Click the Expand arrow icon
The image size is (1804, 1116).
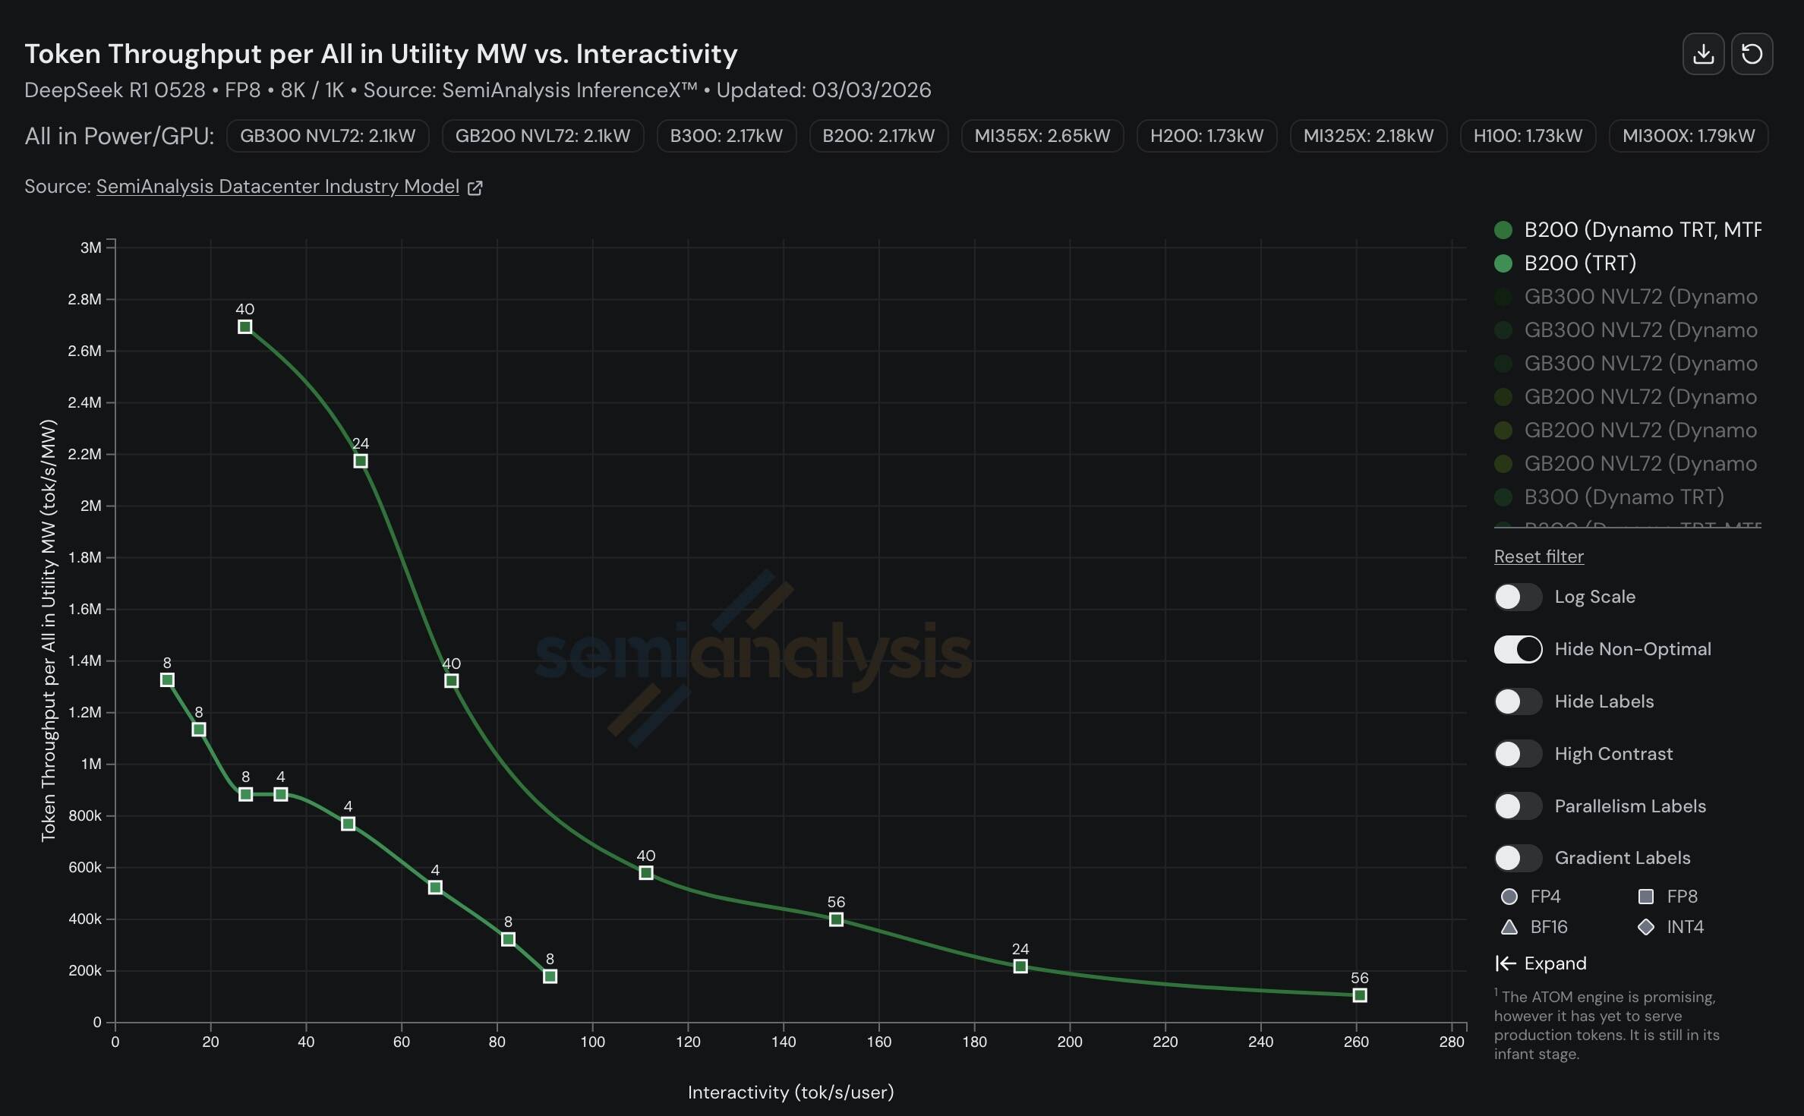coord(1505,963)
